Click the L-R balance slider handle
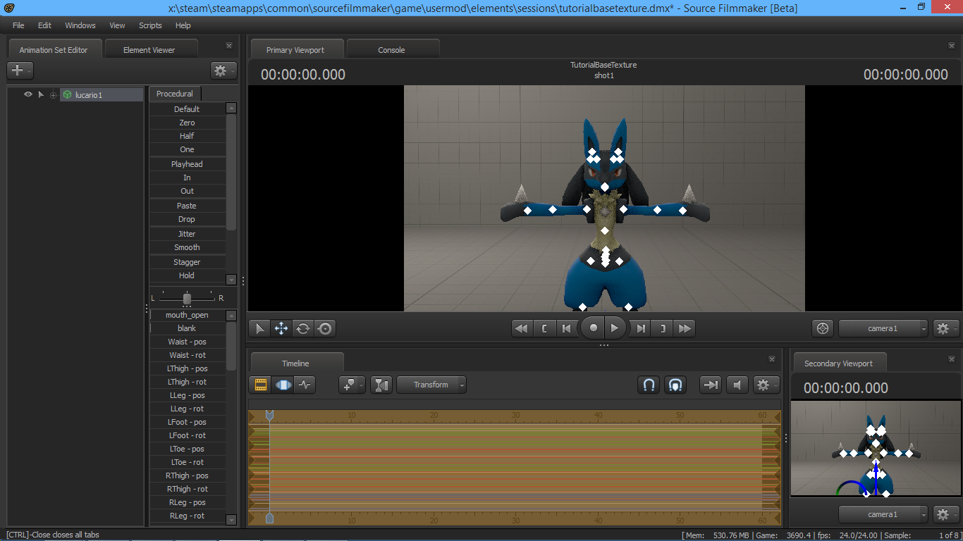 (187, 299)
